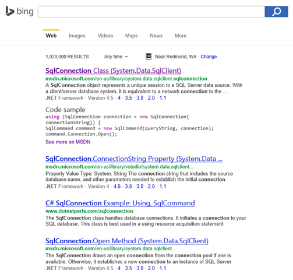Open SqlConnection.ConnectionString Property result
Viewport: 293px width, 280px height.
pos(134,159)
